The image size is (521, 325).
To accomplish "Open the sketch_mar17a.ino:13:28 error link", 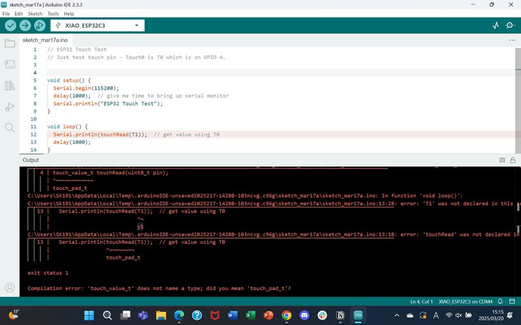I will 211,203.
